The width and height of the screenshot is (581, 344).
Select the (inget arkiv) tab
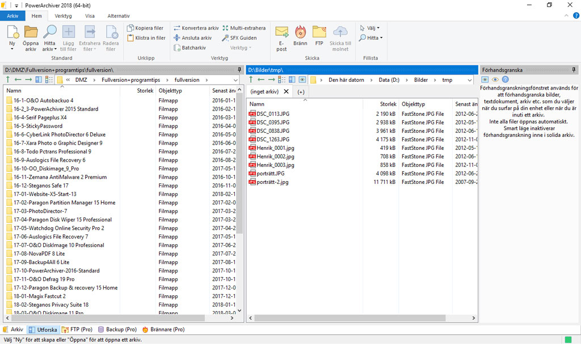(264, 91)
